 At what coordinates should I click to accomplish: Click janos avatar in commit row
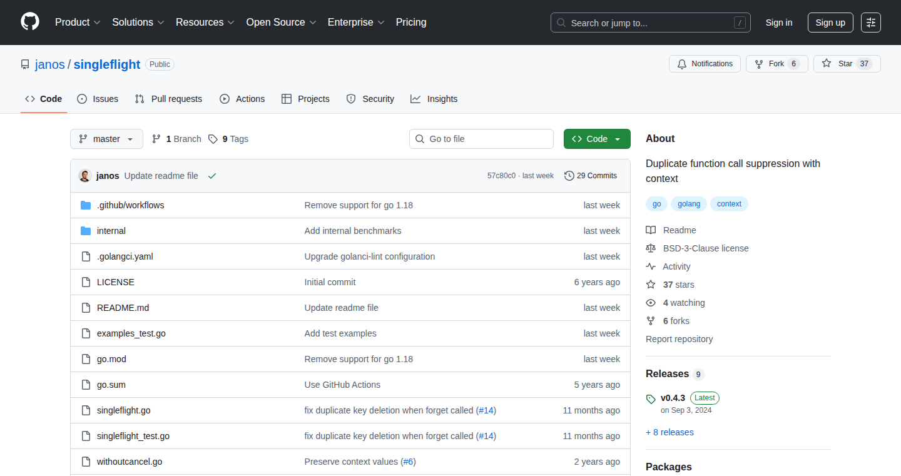click(85, 176)
